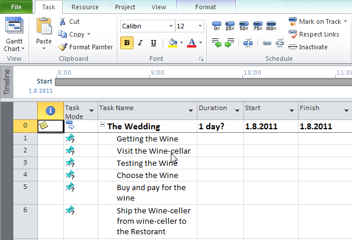Select the Choose the Wine task cell
Screen dimensions: 352x240
[x=147, y=175]
